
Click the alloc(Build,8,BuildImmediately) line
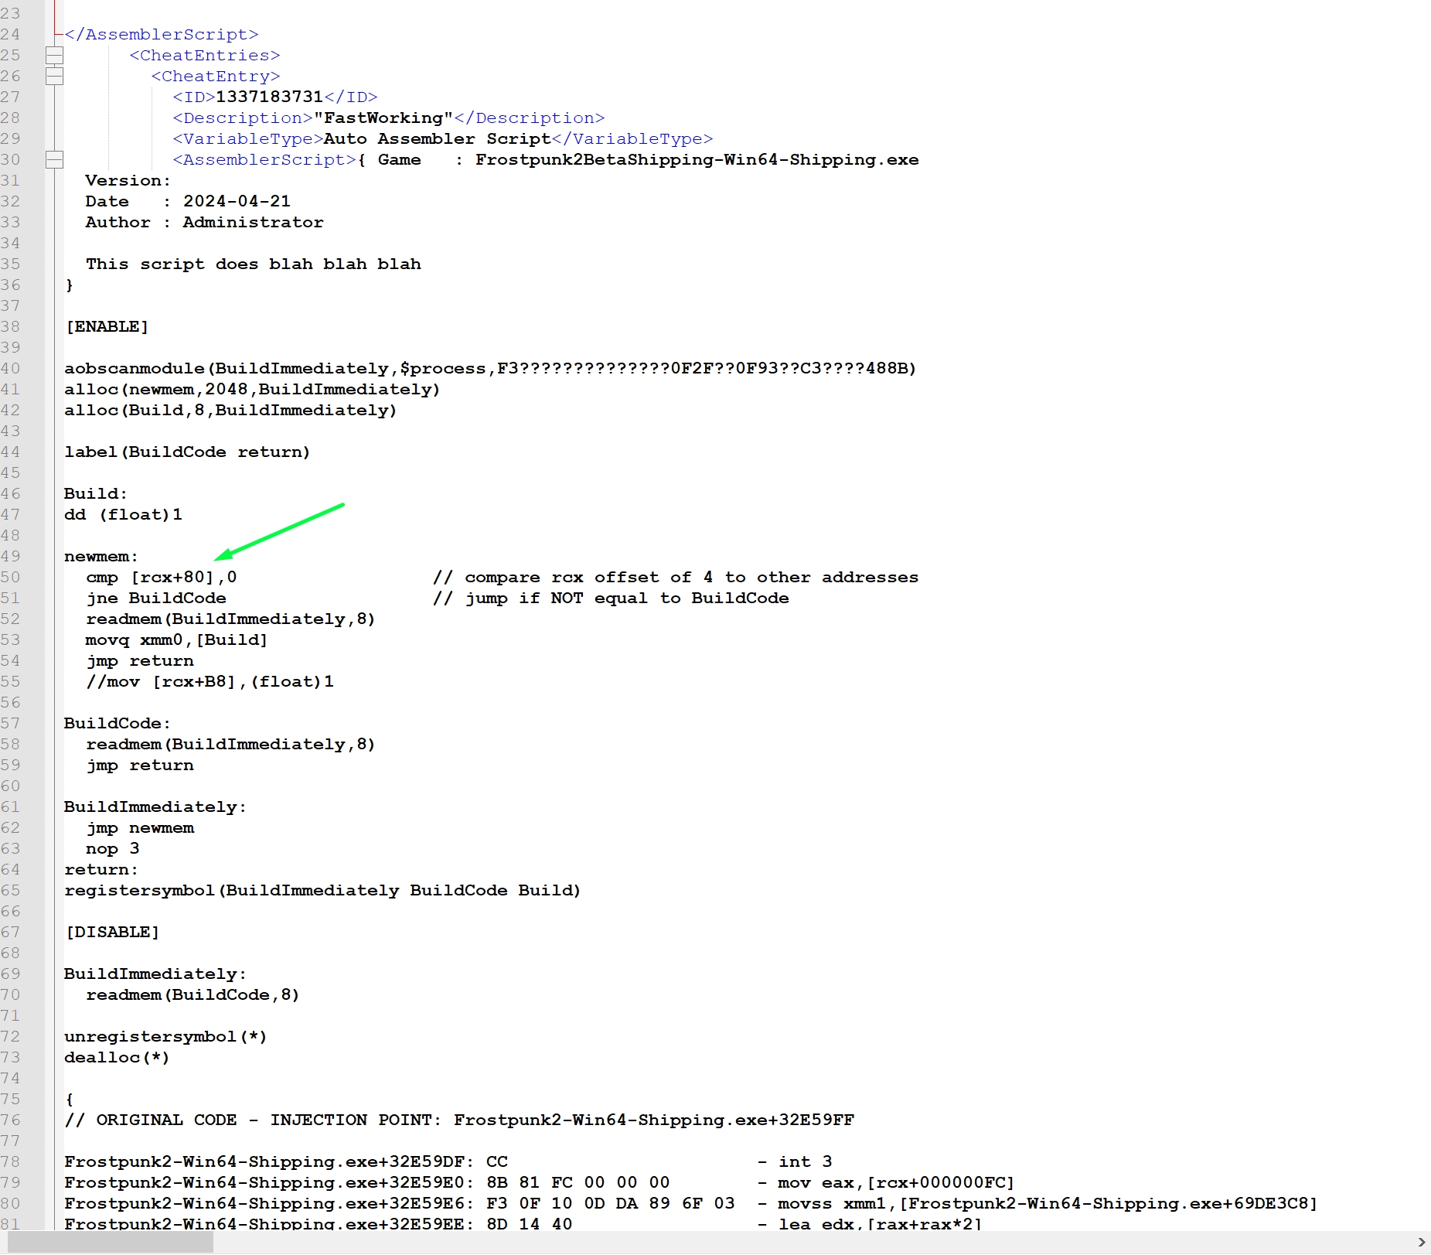[x=230, y=411]
